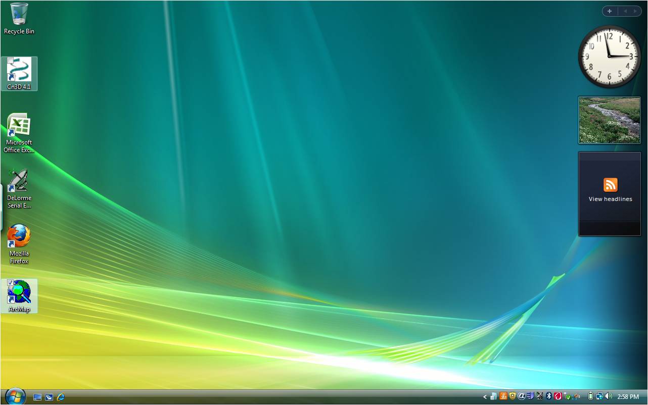648x405 pixels.
Task: Click the 2:58 PM taskbar clock
Action: 628,397
